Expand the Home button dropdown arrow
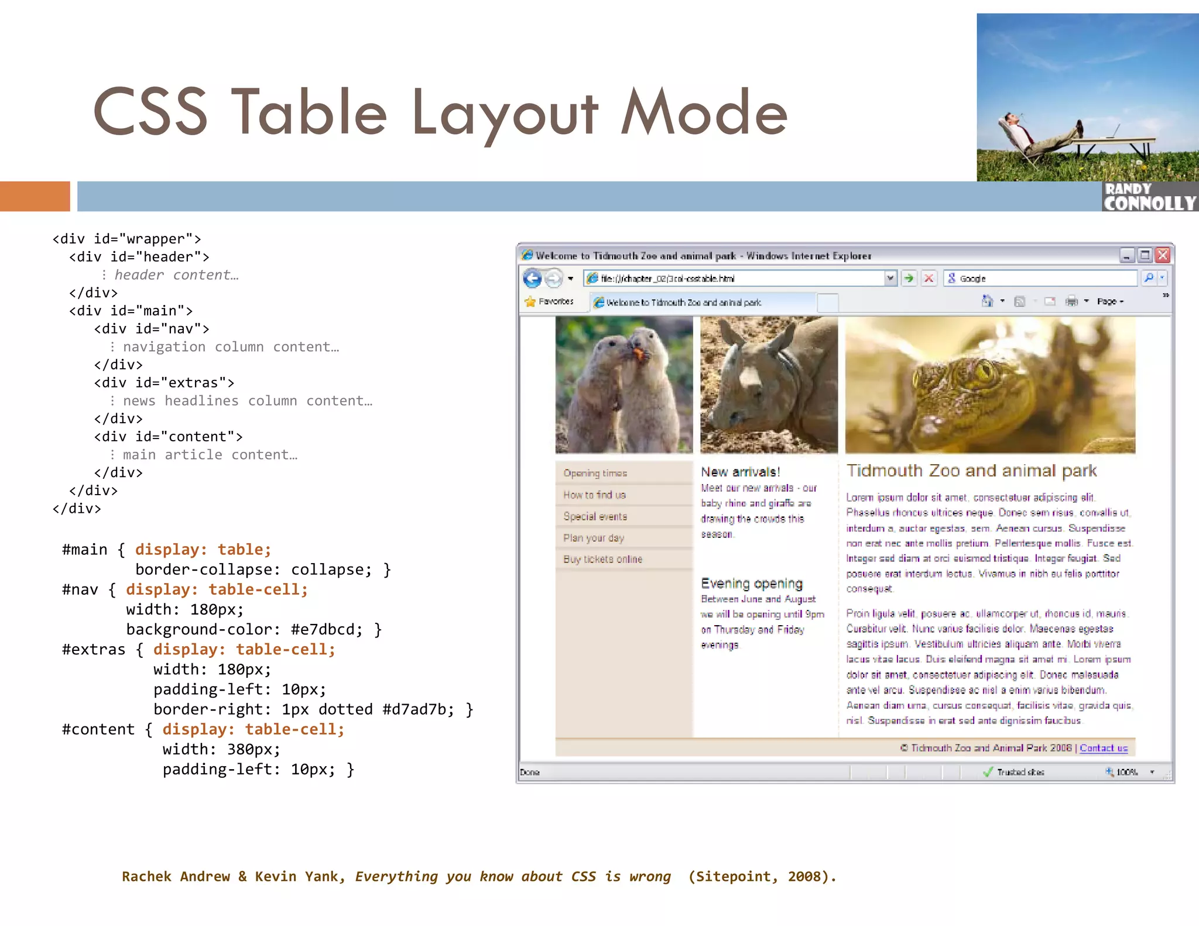 tap(1002, 301)
